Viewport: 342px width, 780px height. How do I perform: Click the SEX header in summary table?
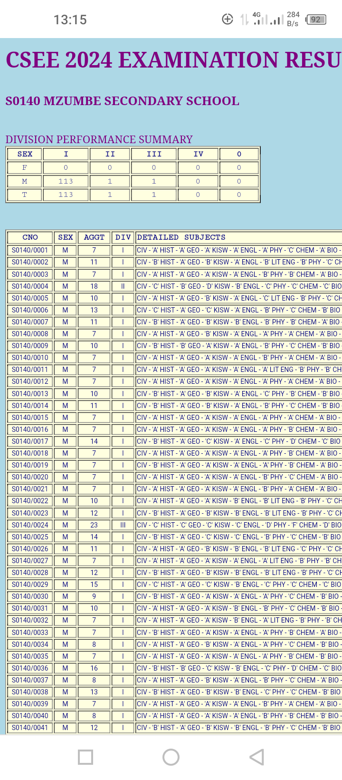[x=25, y=154]
